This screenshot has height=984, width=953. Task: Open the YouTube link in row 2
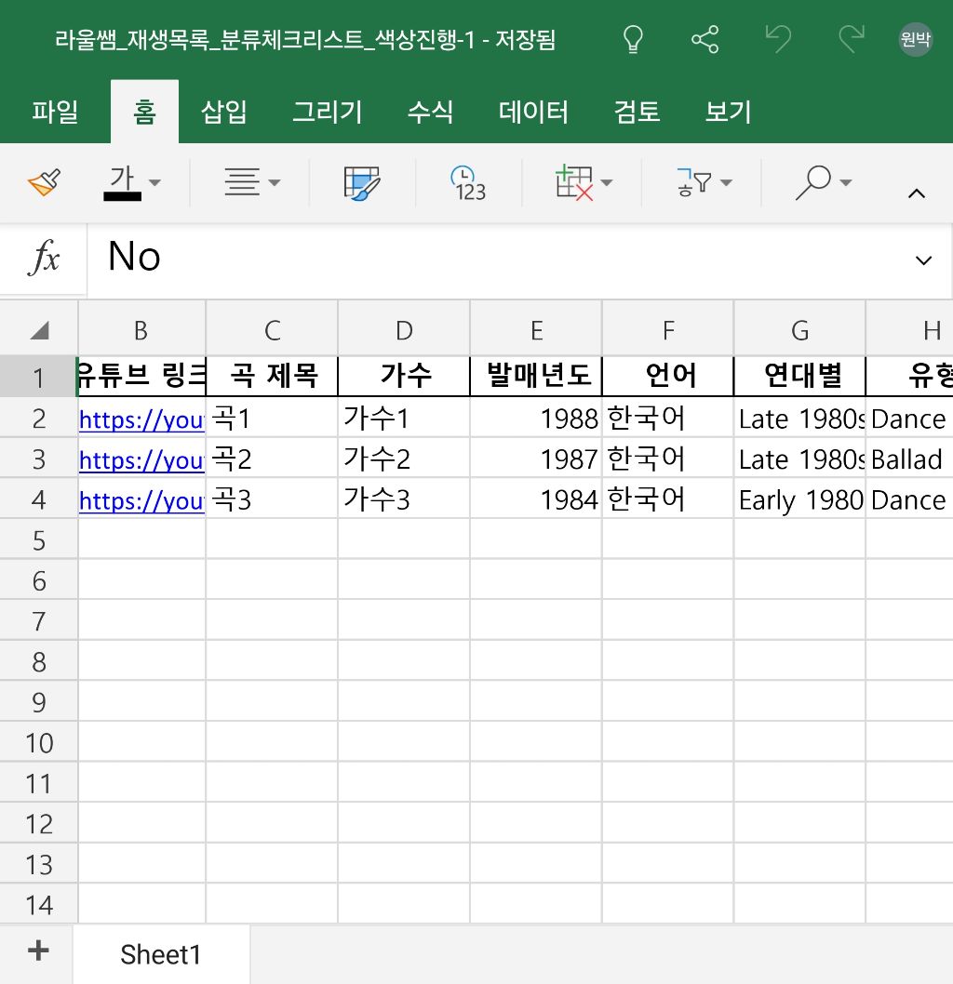coord(141,420)
